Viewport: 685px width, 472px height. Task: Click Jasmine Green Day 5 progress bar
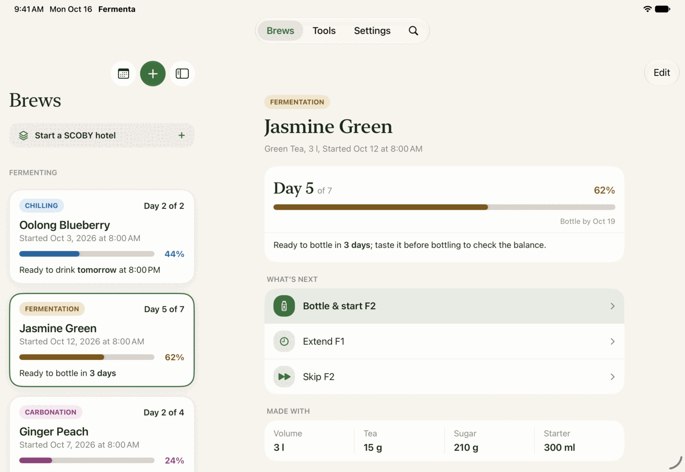pos(444,207)
